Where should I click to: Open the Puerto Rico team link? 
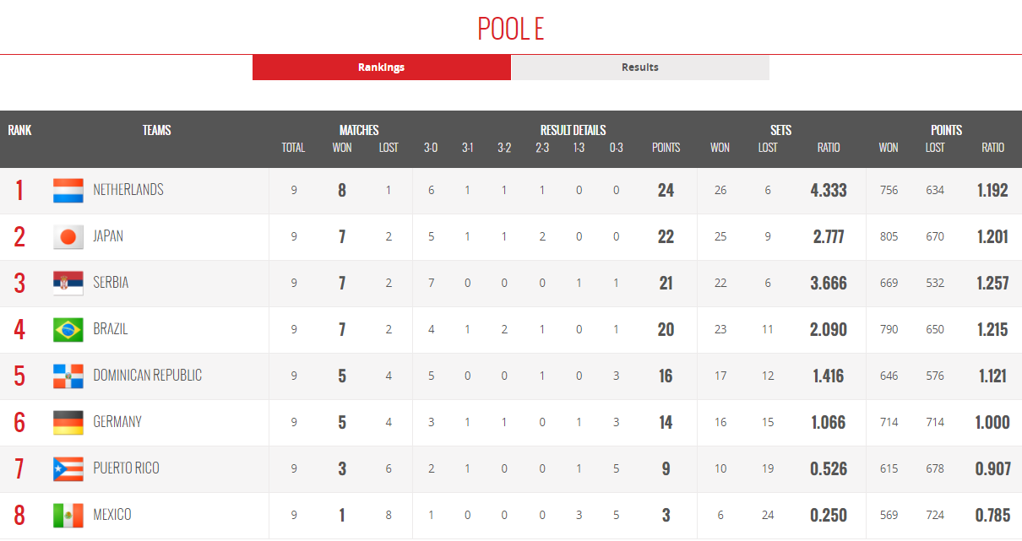coord(126,468)
